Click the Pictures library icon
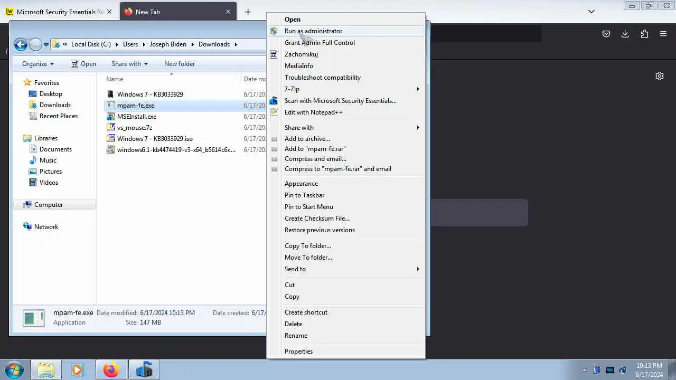676x380 pixels. (33, 172)
